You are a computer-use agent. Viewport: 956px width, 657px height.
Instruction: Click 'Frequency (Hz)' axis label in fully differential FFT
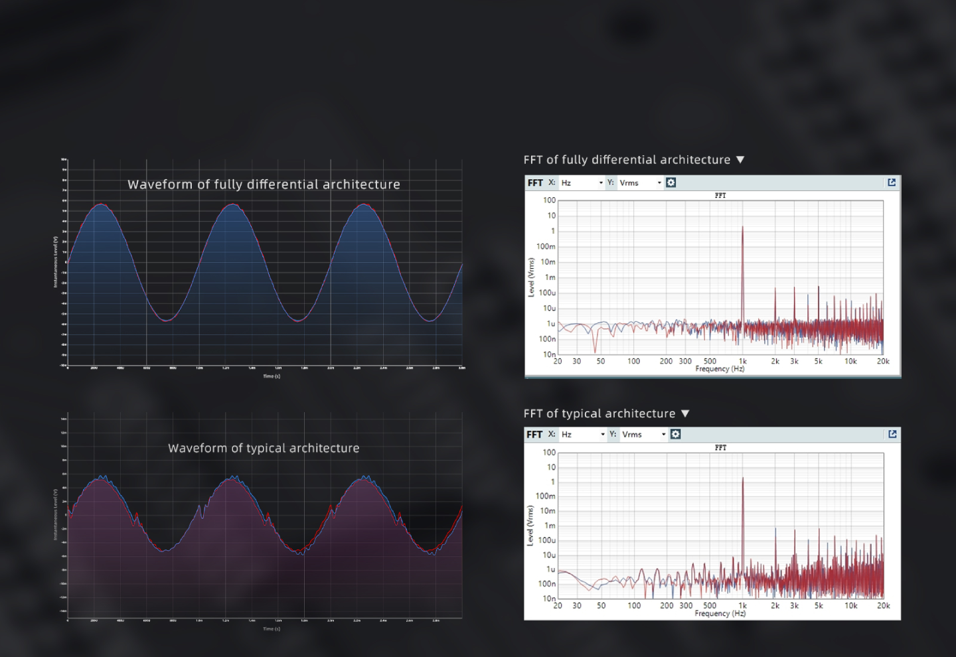pos(720,369)
